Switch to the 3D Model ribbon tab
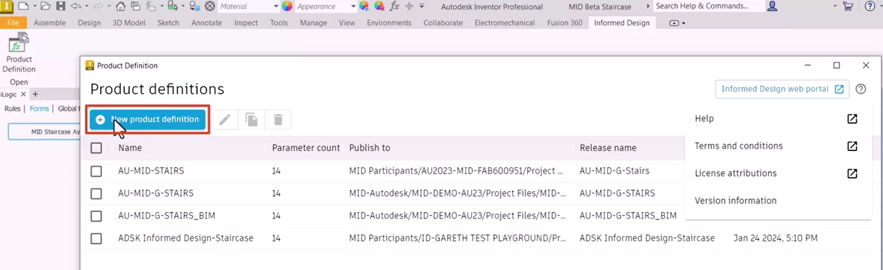 [x=129, y=23]
